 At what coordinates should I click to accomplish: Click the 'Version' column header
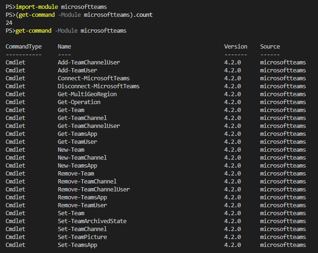pyautogui.click(x=235, y=47)
